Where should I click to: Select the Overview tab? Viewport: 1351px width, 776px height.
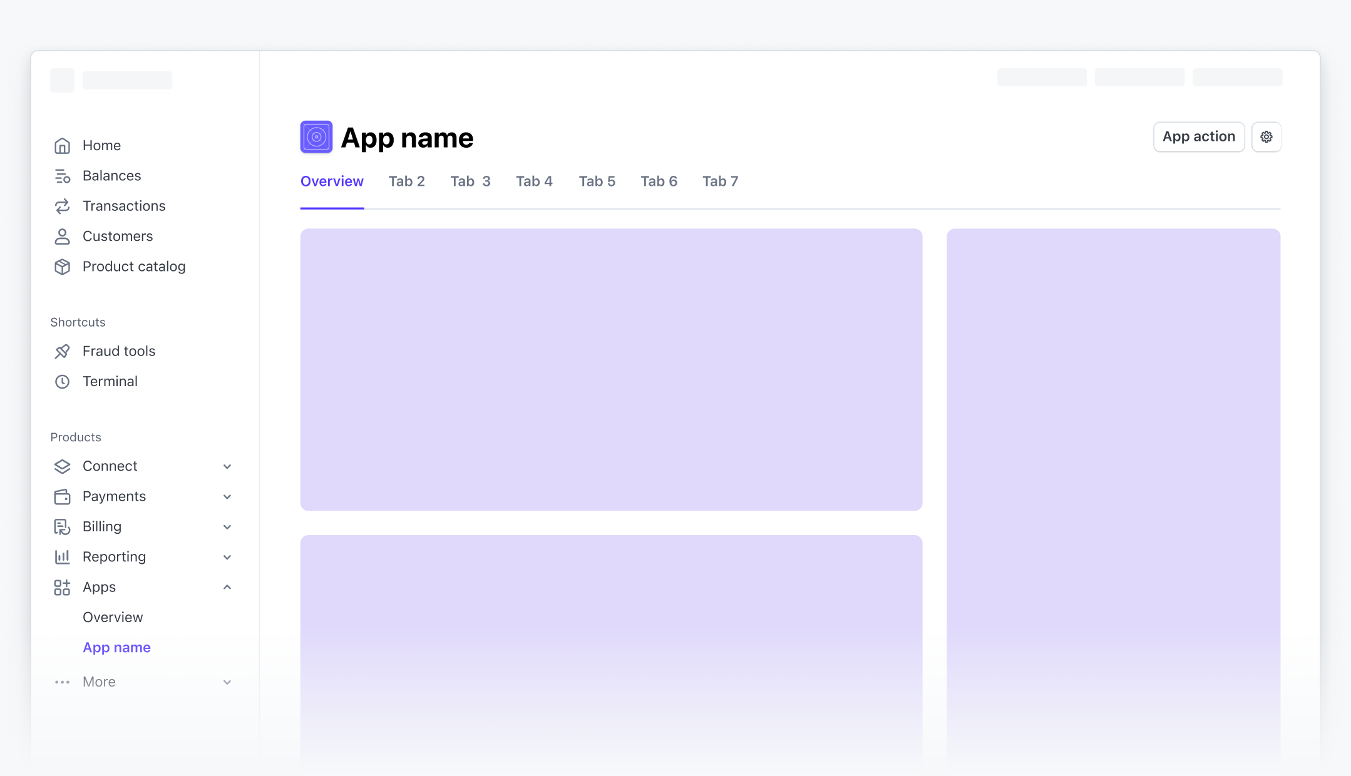tap(332, 181)
